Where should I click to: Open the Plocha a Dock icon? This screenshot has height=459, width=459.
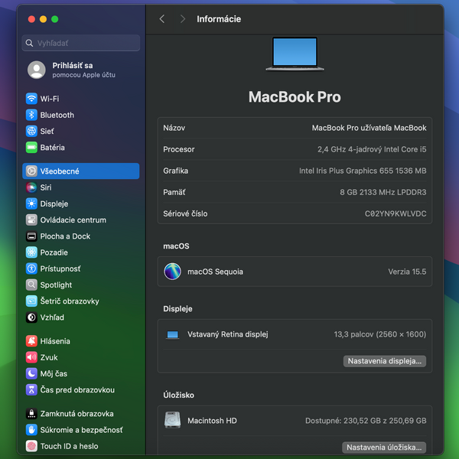coord(31,236)
